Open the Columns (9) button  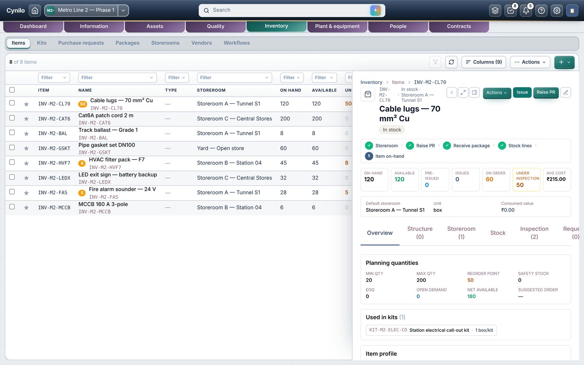pyautogui.click(x=484, y=62)
